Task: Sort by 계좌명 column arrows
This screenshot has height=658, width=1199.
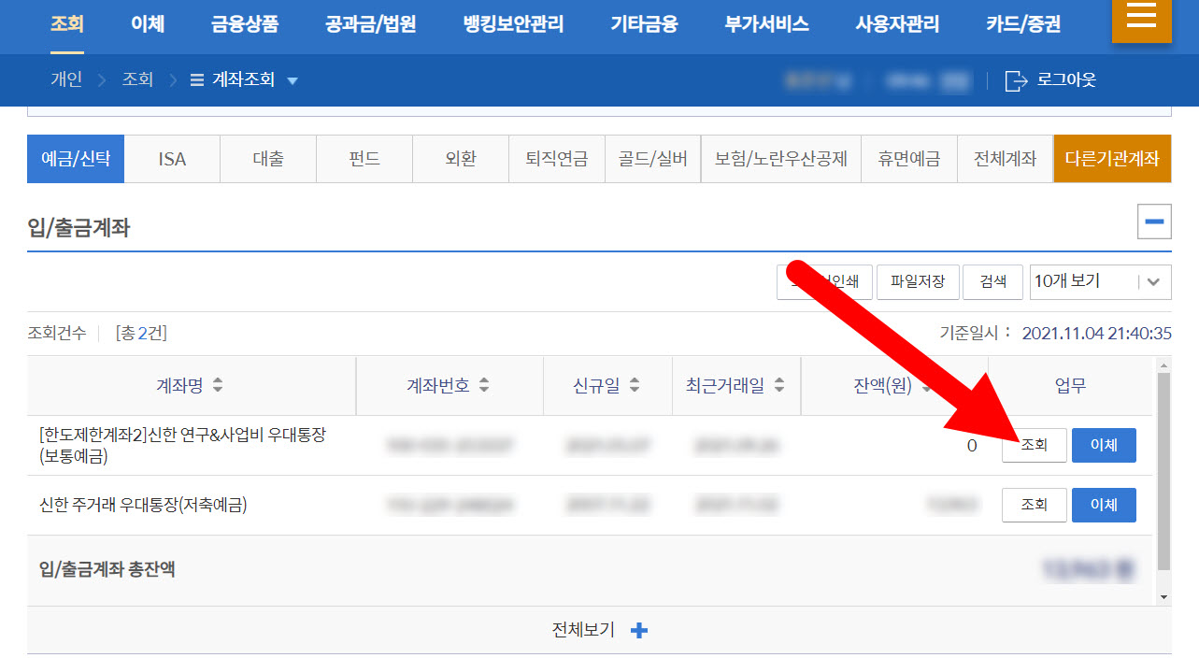Action: [x=218, y=385]
